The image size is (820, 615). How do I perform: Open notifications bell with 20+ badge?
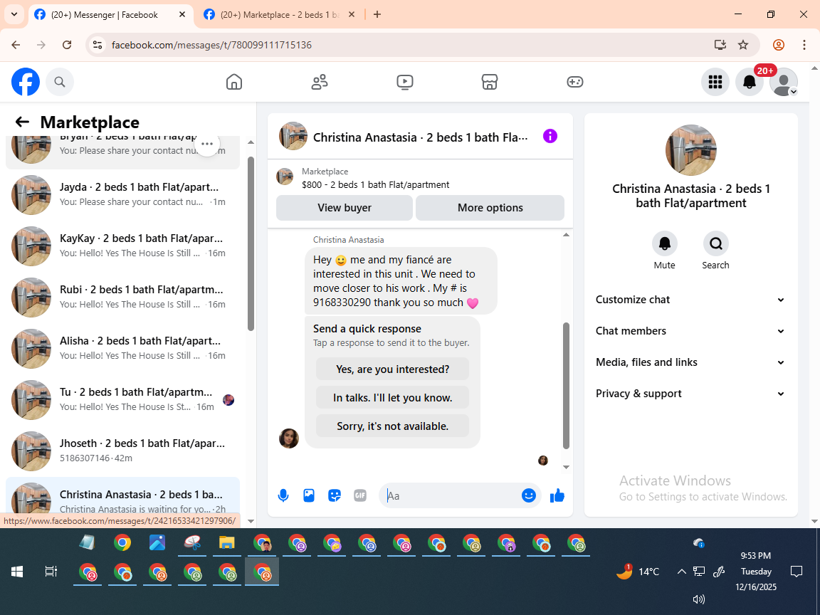pyautogui.click(x=750, y=82)
